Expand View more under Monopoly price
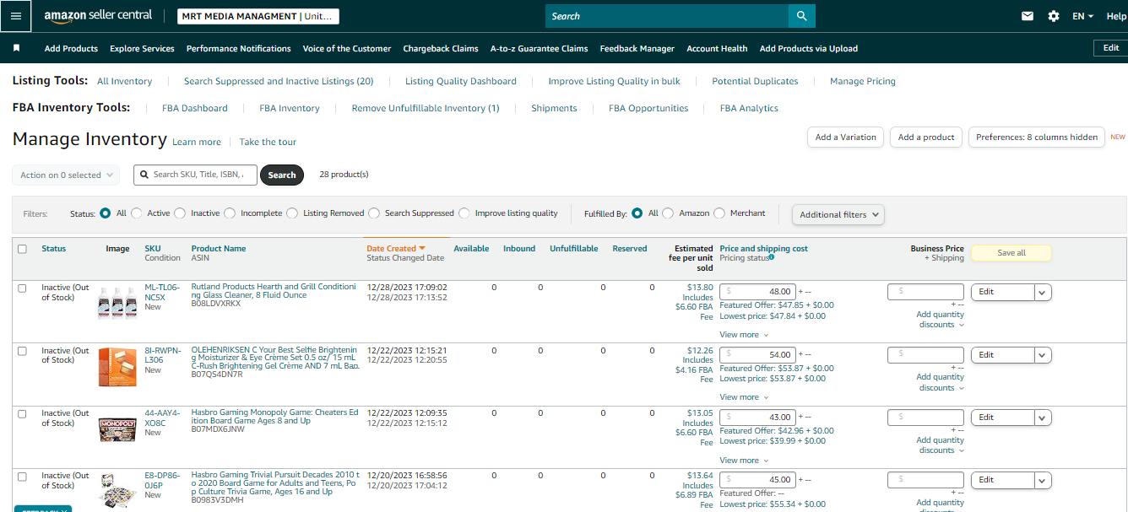Image resolution: width=1128 pixels, height=512 pixels. pyautogui.click(x=744, y=461)
